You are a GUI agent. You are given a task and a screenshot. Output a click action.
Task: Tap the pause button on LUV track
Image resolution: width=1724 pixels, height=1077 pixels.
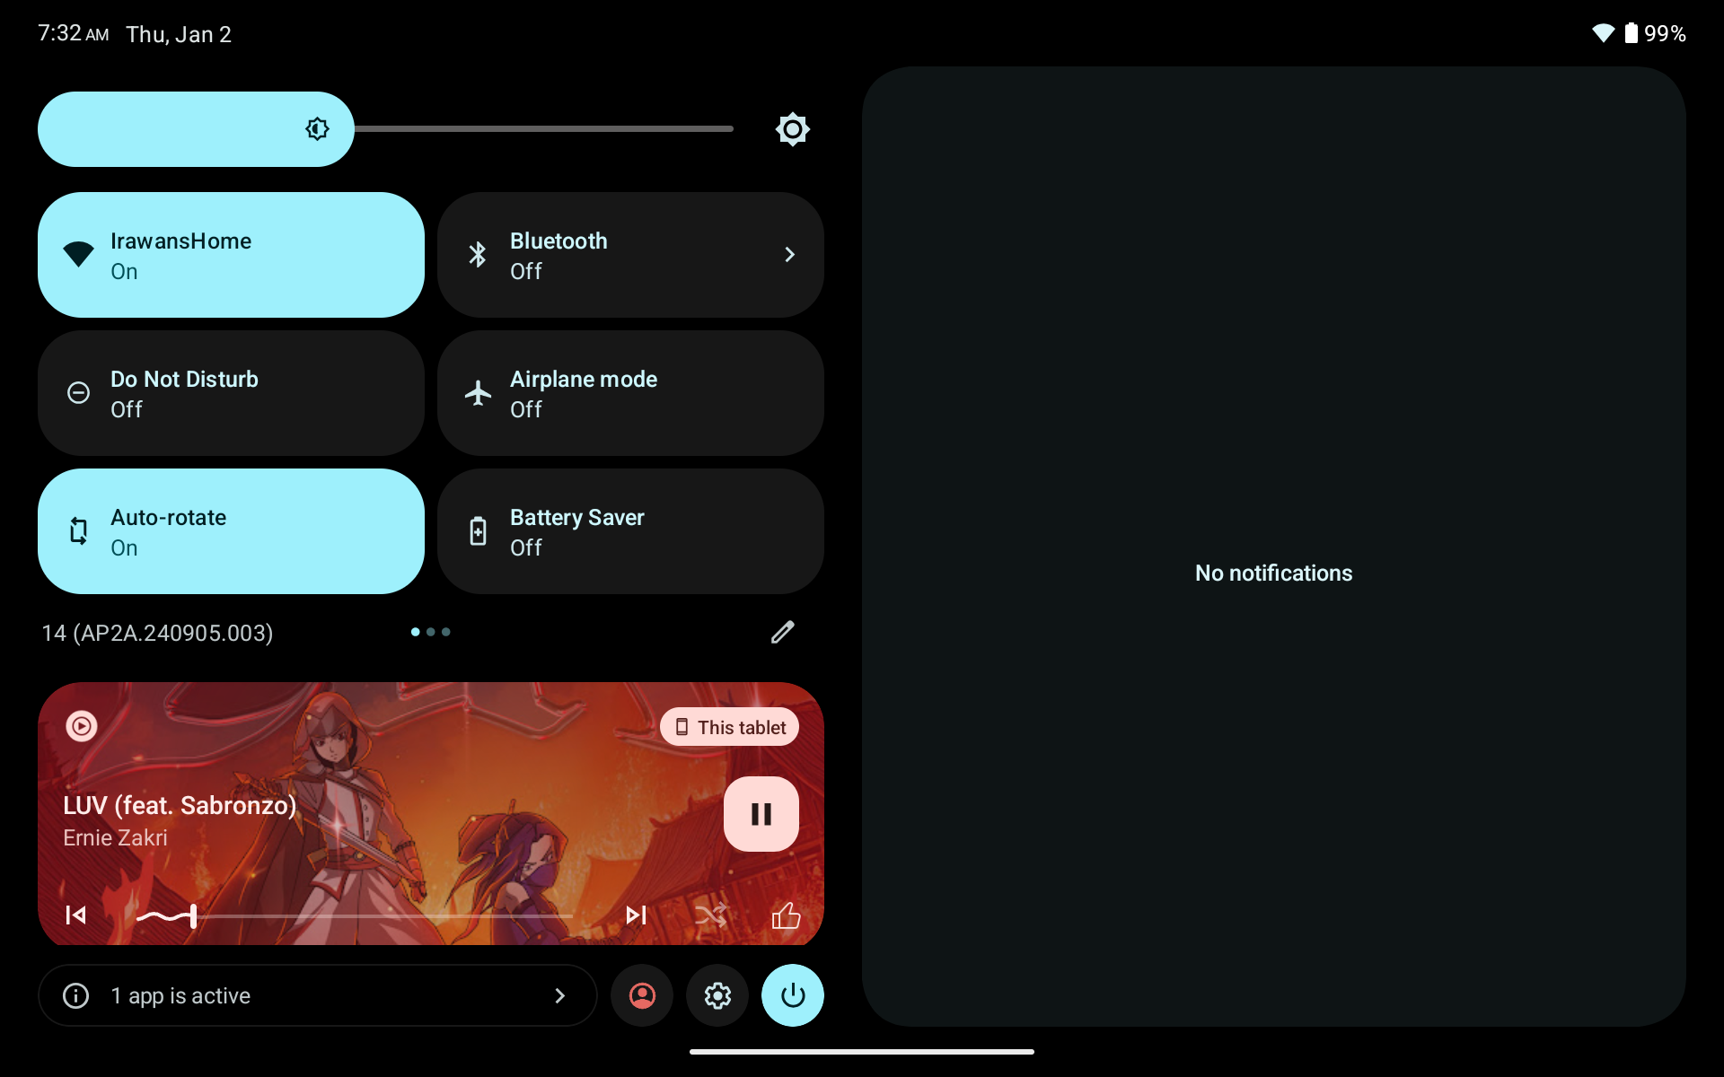(x=761, y=815)
